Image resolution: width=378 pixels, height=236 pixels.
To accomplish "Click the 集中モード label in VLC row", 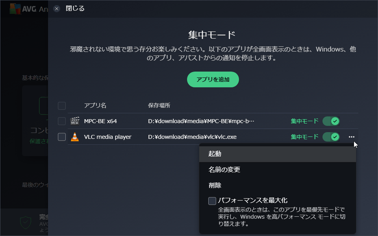I will coord(305,137).
